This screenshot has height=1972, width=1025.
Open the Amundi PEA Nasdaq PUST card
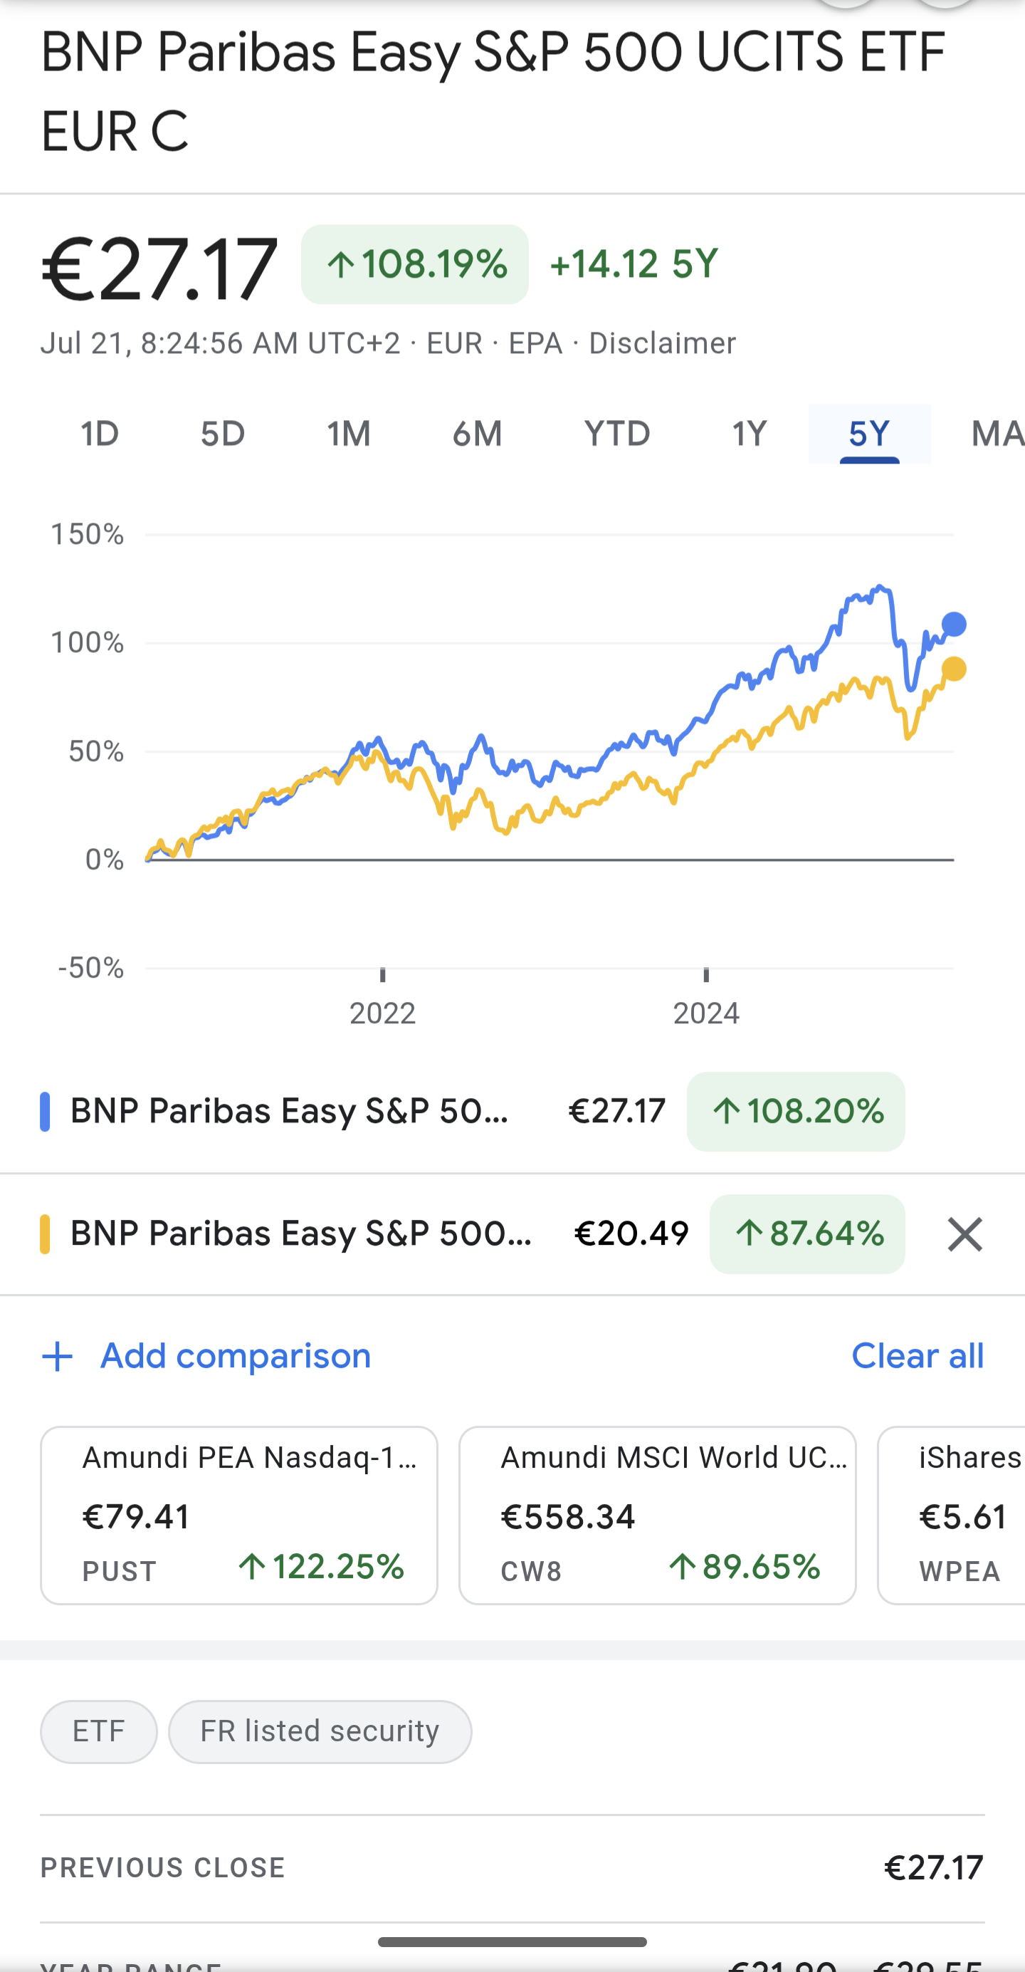pos(238,1515)
